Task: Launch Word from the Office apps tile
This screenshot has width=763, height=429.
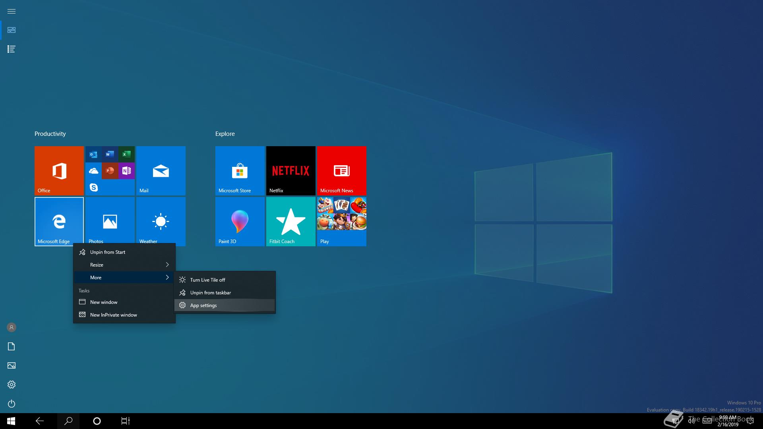Action: click(x=110, y=154)
